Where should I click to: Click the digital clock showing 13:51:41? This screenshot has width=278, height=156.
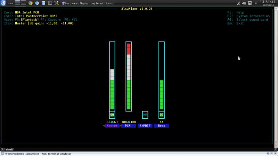[268, 2]
